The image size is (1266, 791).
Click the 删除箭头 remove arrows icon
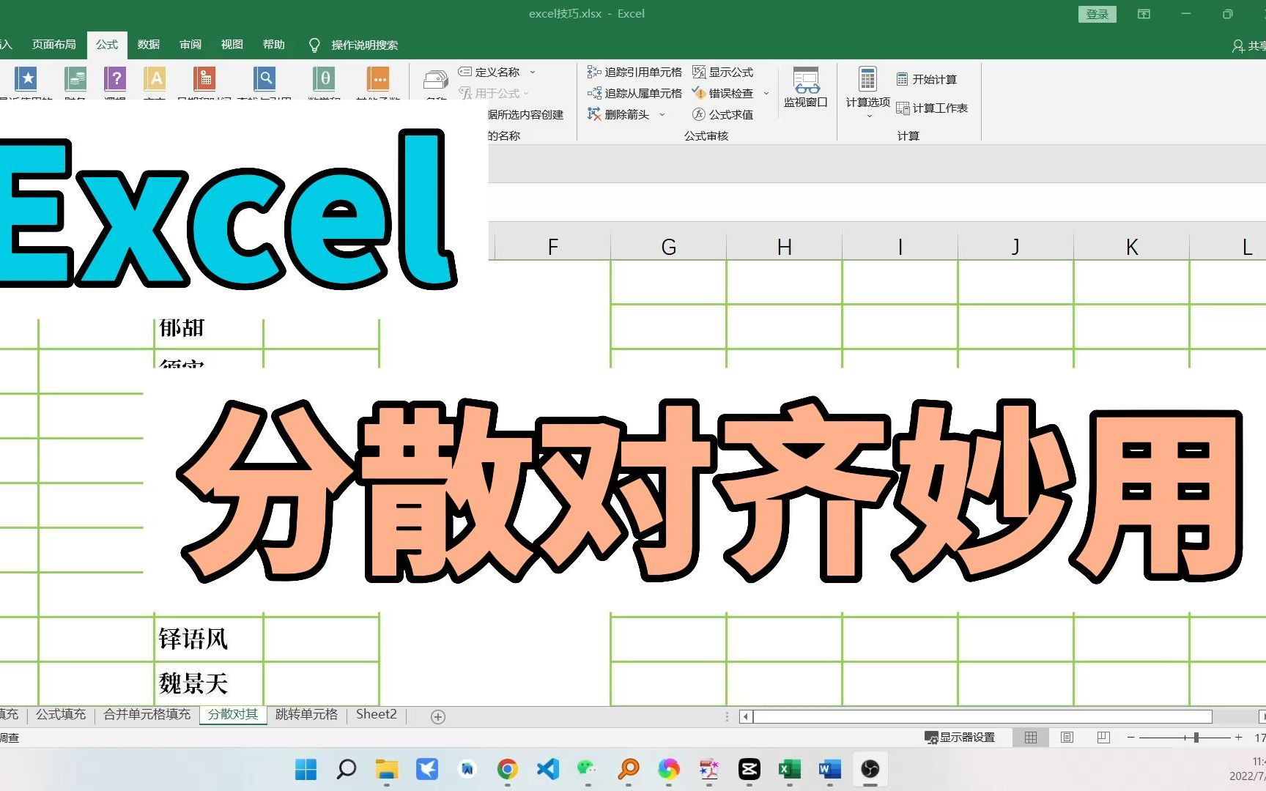(594, 114)
